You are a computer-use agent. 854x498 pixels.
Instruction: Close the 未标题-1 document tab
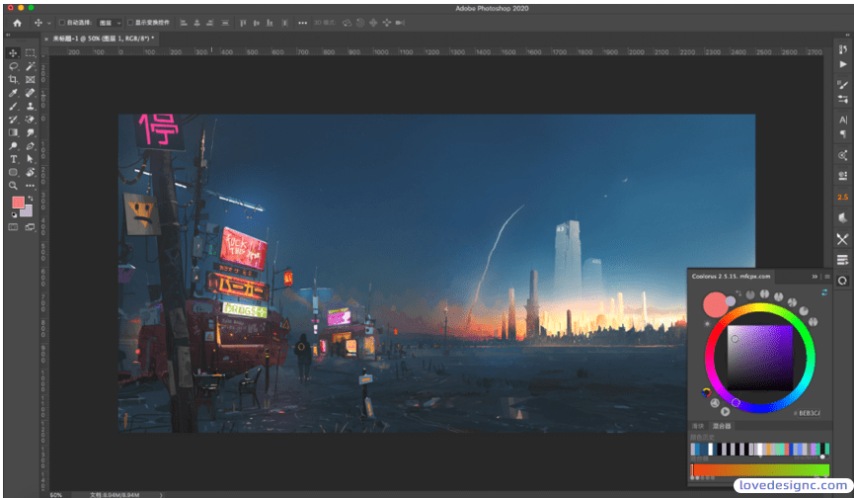(45, 39)
